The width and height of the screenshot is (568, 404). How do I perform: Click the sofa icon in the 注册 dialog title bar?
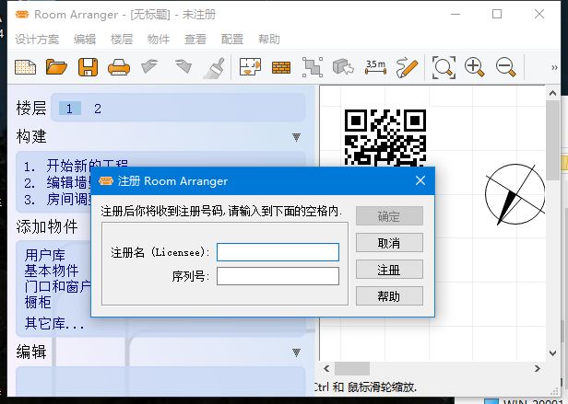106,180
